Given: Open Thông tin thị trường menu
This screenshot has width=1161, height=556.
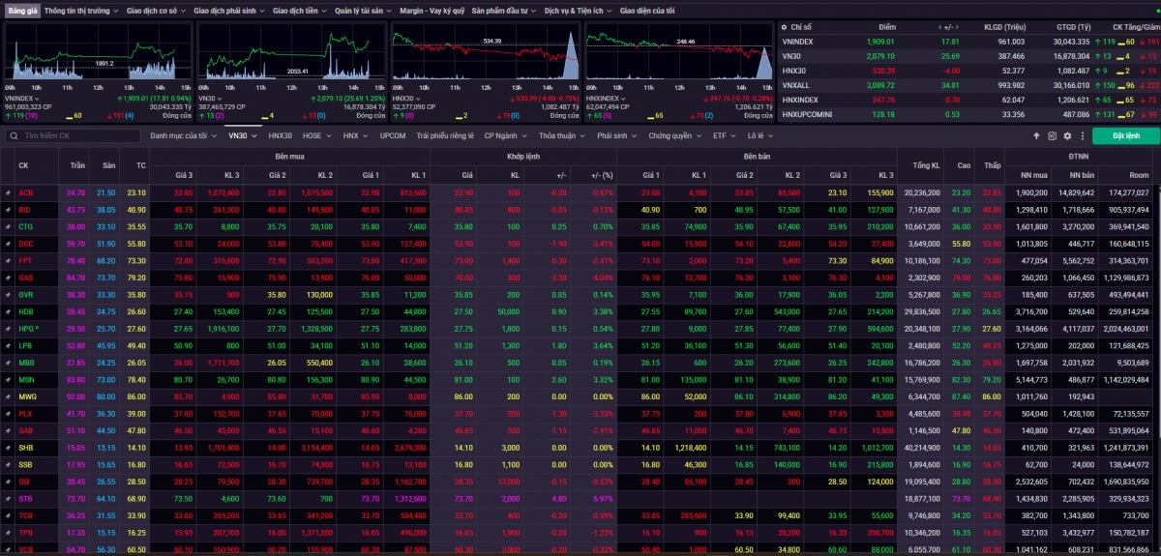Looking at the screenshot, I should (82, 10).
